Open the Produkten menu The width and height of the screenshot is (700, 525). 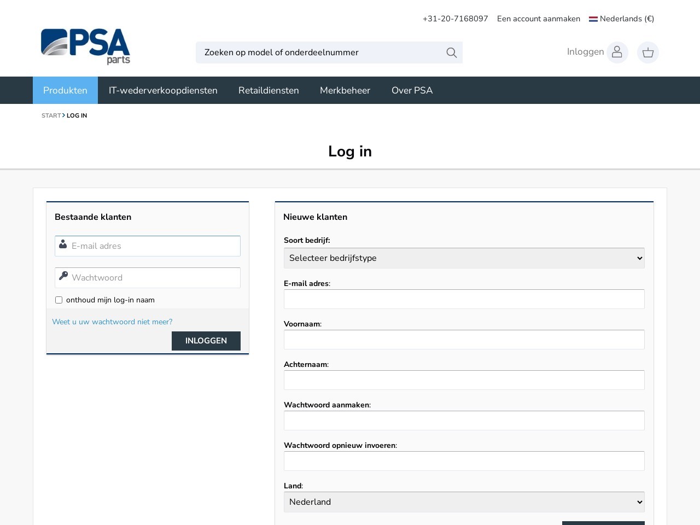pos(65,90)
